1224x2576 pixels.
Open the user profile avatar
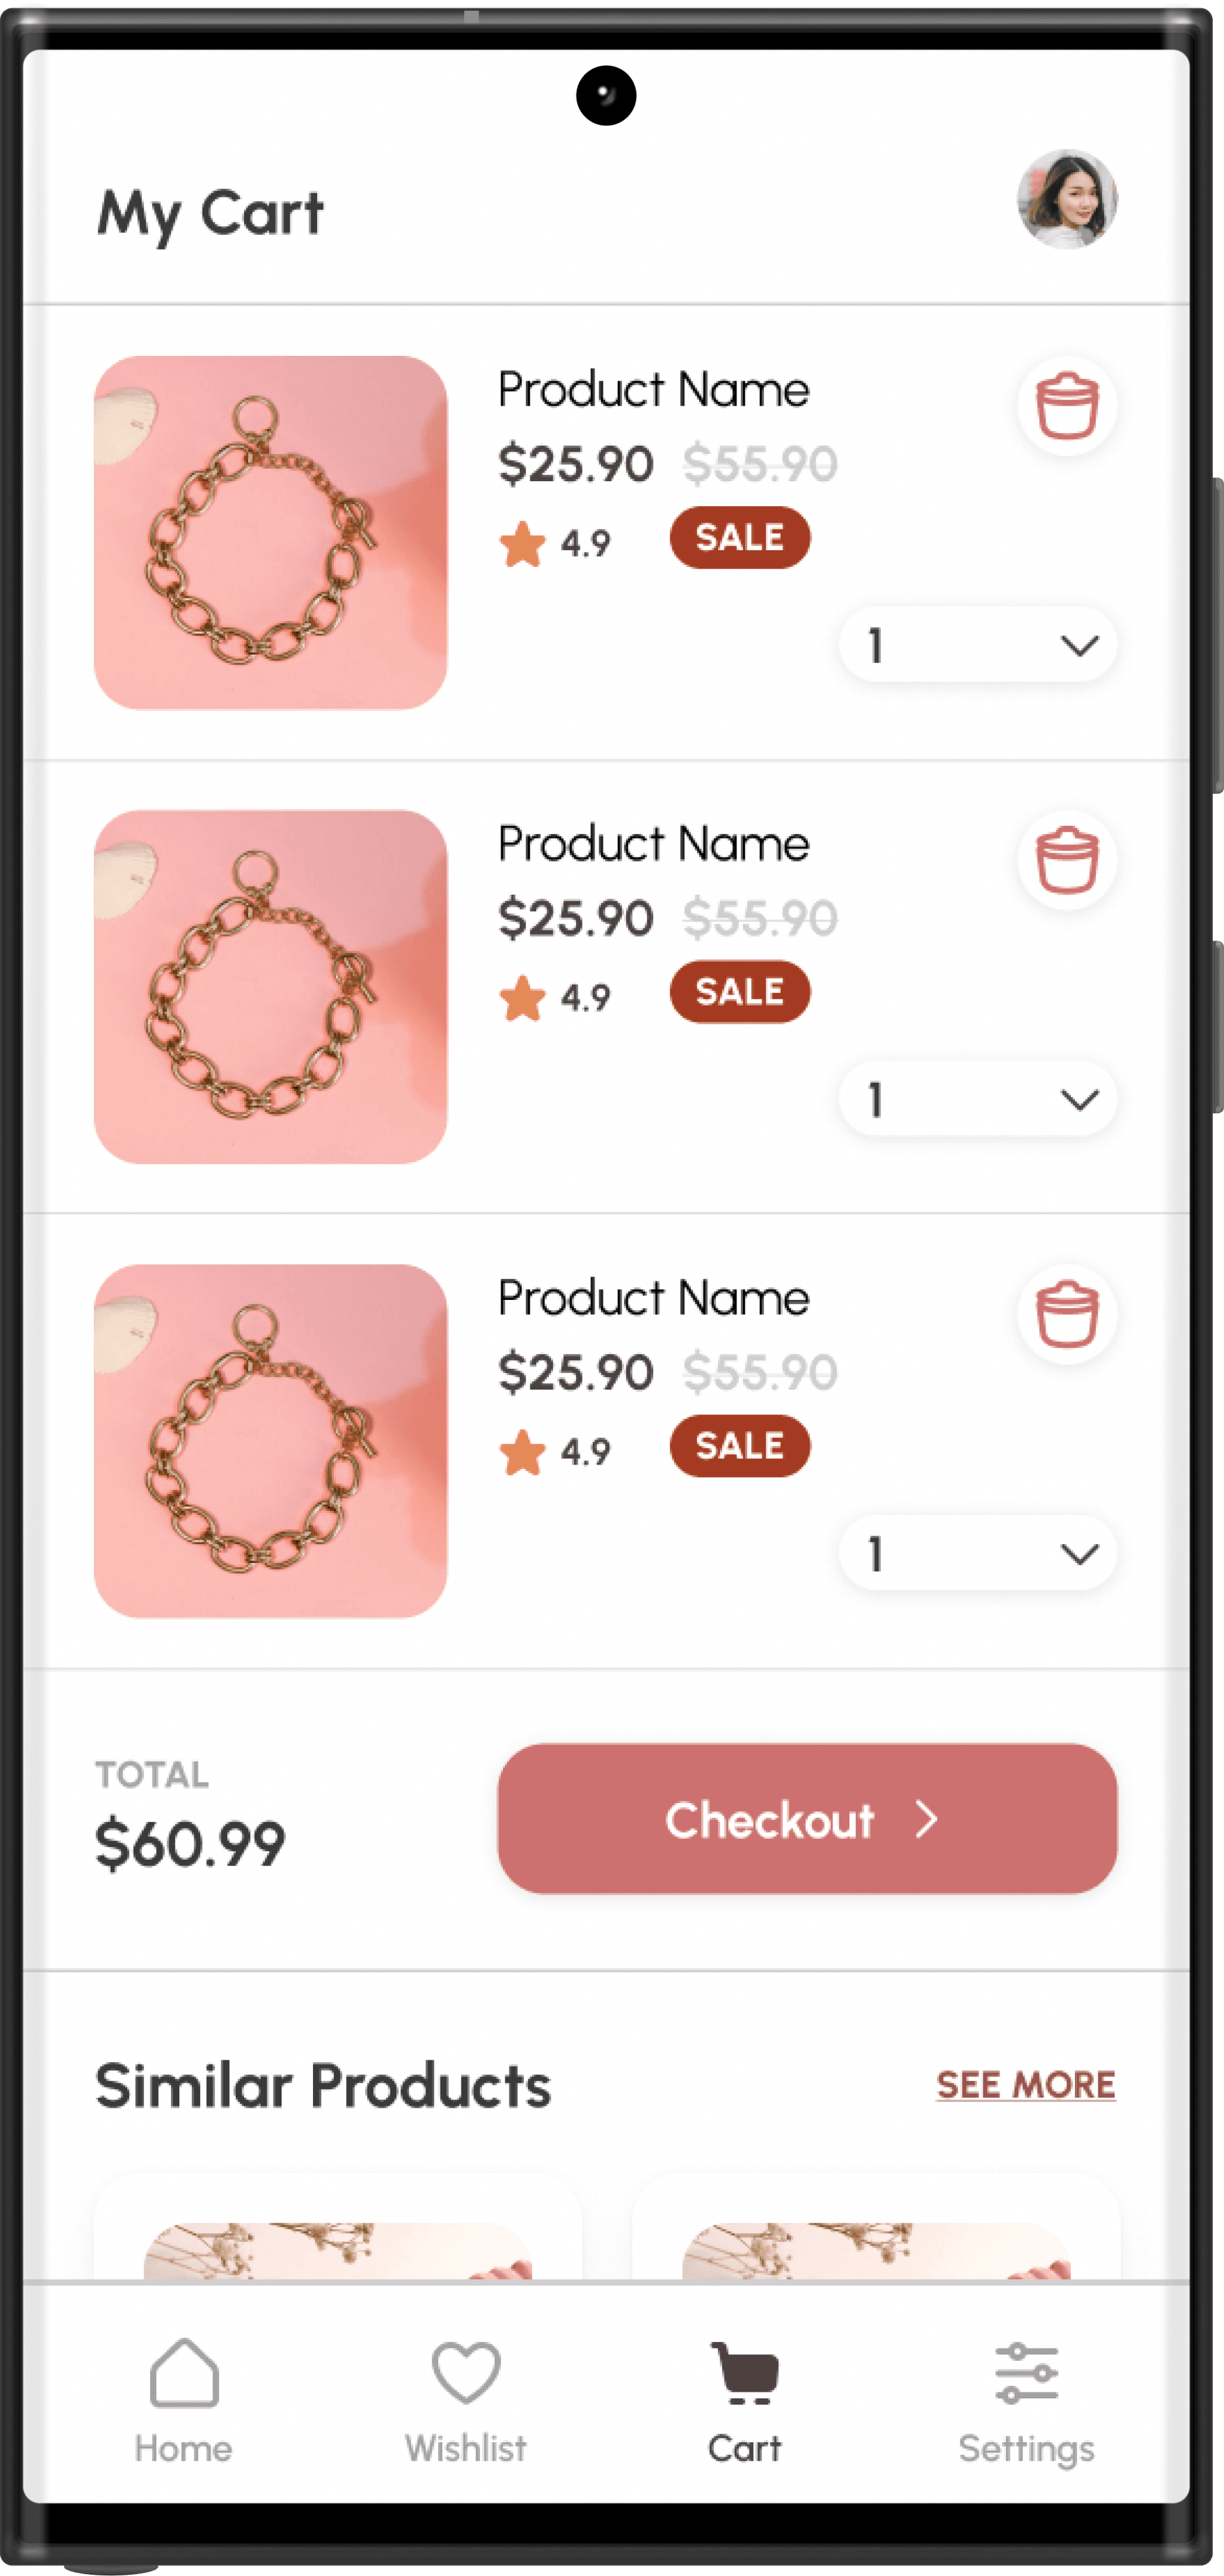[x=1067, y=199]
